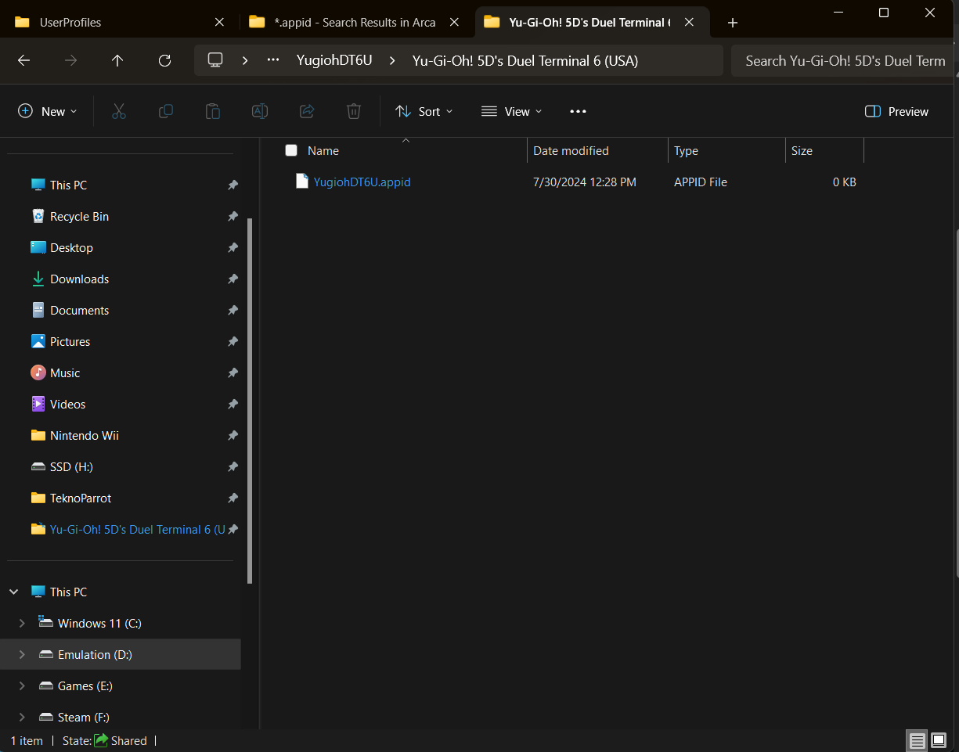The width and height of the screenshot is (959, 752).
Task: Click chevron after YugiohDT6U breadcrumb
Action: tap(392, 60)
